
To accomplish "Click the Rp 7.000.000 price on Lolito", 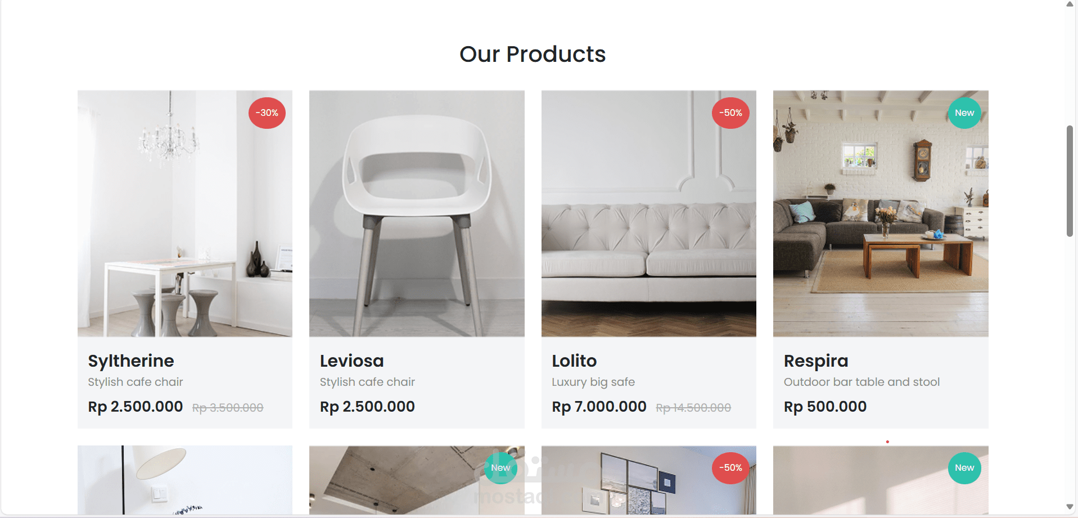I will pos(599,407).
